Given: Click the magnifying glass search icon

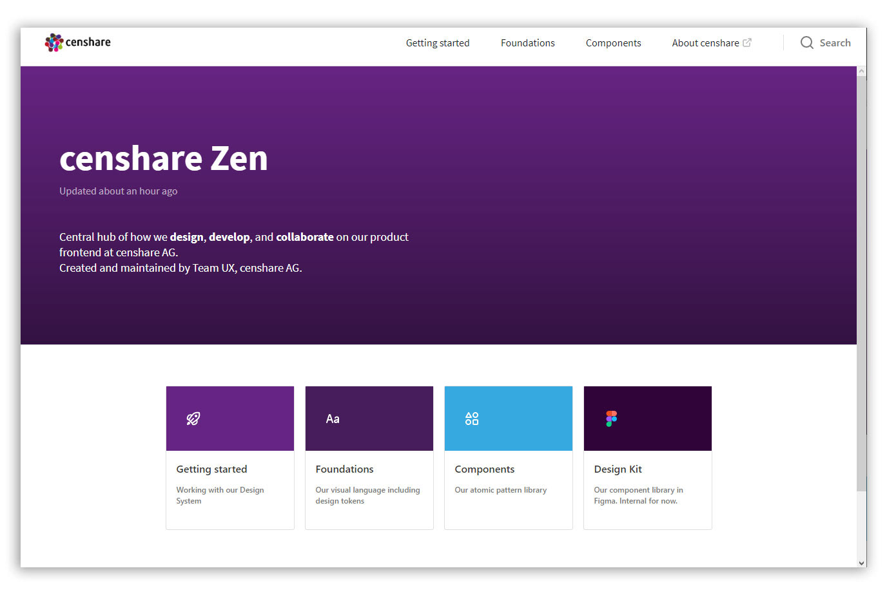Looking at the screenshot, I should [807, 42].
